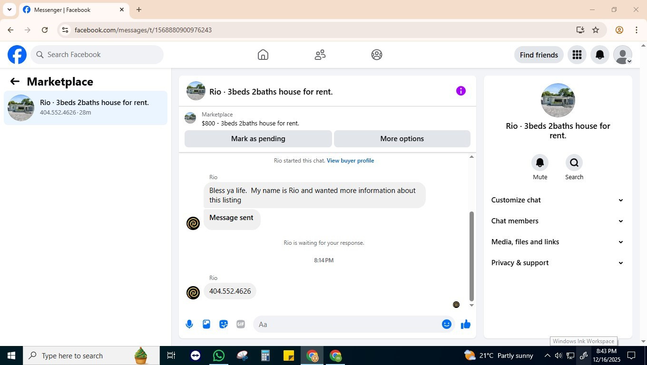
Task: Open the volume control in system tray
Action: tap(559, 355)
